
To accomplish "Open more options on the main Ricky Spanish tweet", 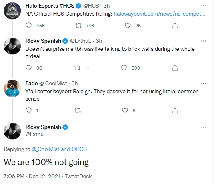I will (204, 127).
